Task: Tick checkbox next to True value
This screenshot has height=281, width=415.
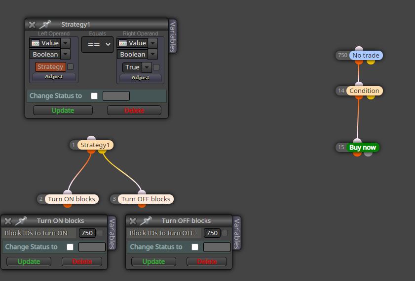Action: [156, 67]
